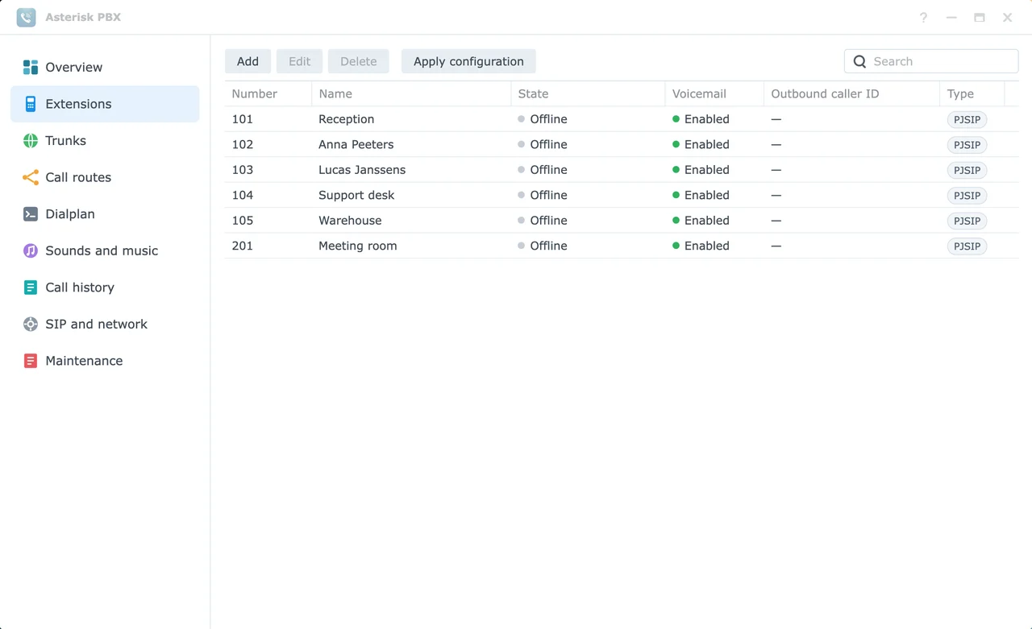Click the PJSIP badge for Meeting room
The height and width of the screenshot is (629, 1032).
[x=967, y=246]
